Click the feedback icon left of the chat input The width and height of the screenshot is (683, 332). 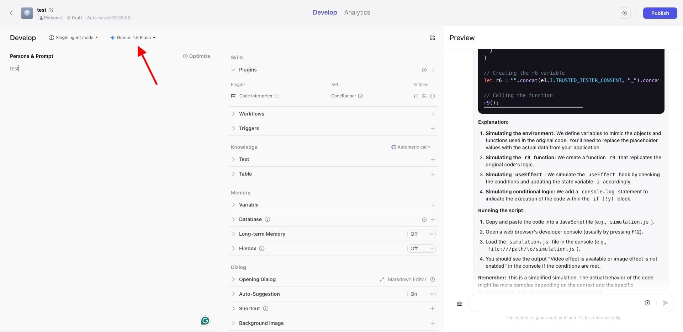pos(459,303)
